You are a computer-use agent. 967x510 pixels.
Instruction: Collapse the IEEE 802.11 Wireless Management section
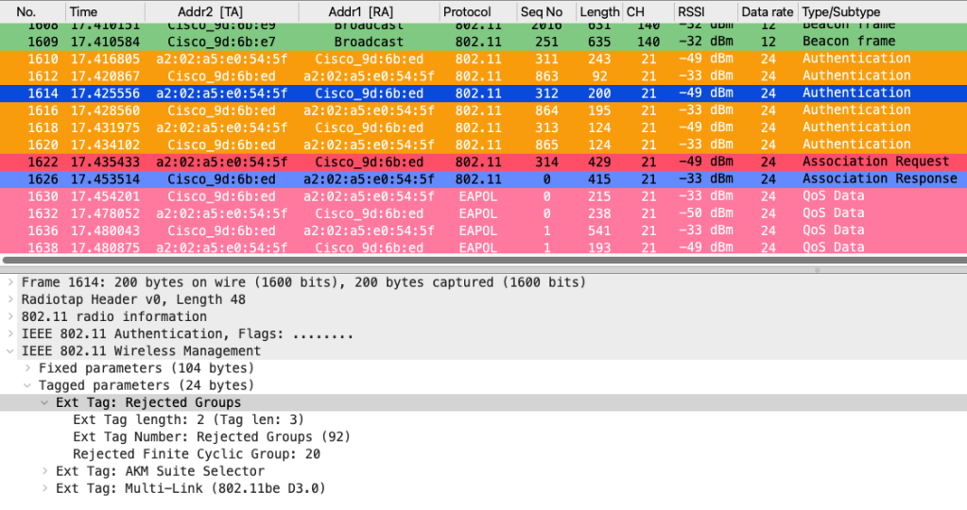[x=10, y=351]
